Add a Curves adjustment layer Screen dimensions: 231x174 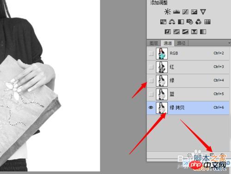tap(185, 12)
